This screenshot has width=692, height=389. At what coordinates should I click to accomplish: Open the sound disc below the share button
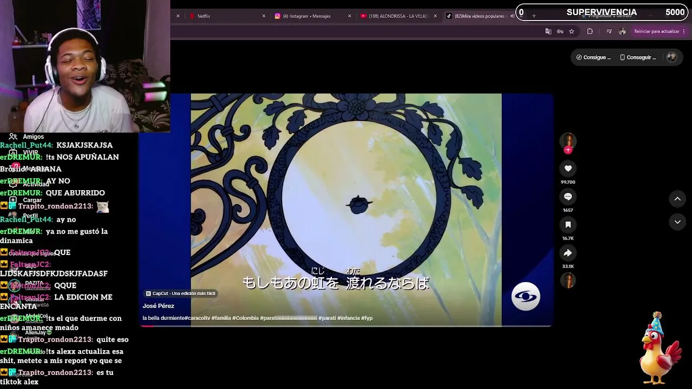coord(568,280)
